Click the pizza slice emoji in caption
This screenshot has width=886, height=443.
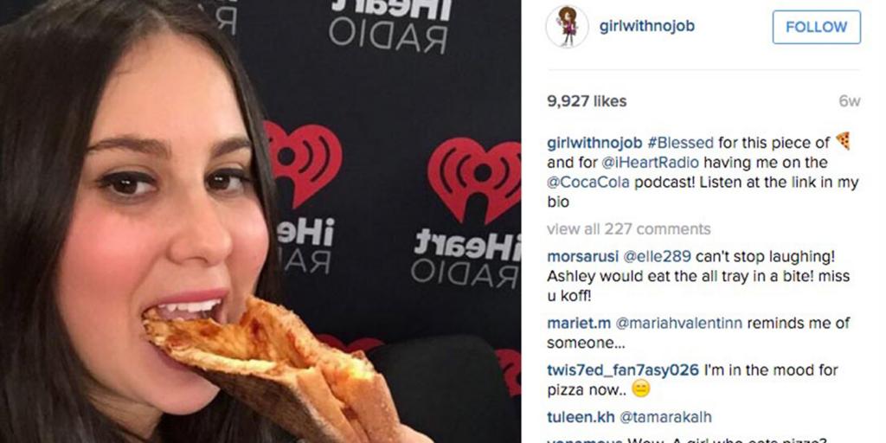(x=843, y=141)
